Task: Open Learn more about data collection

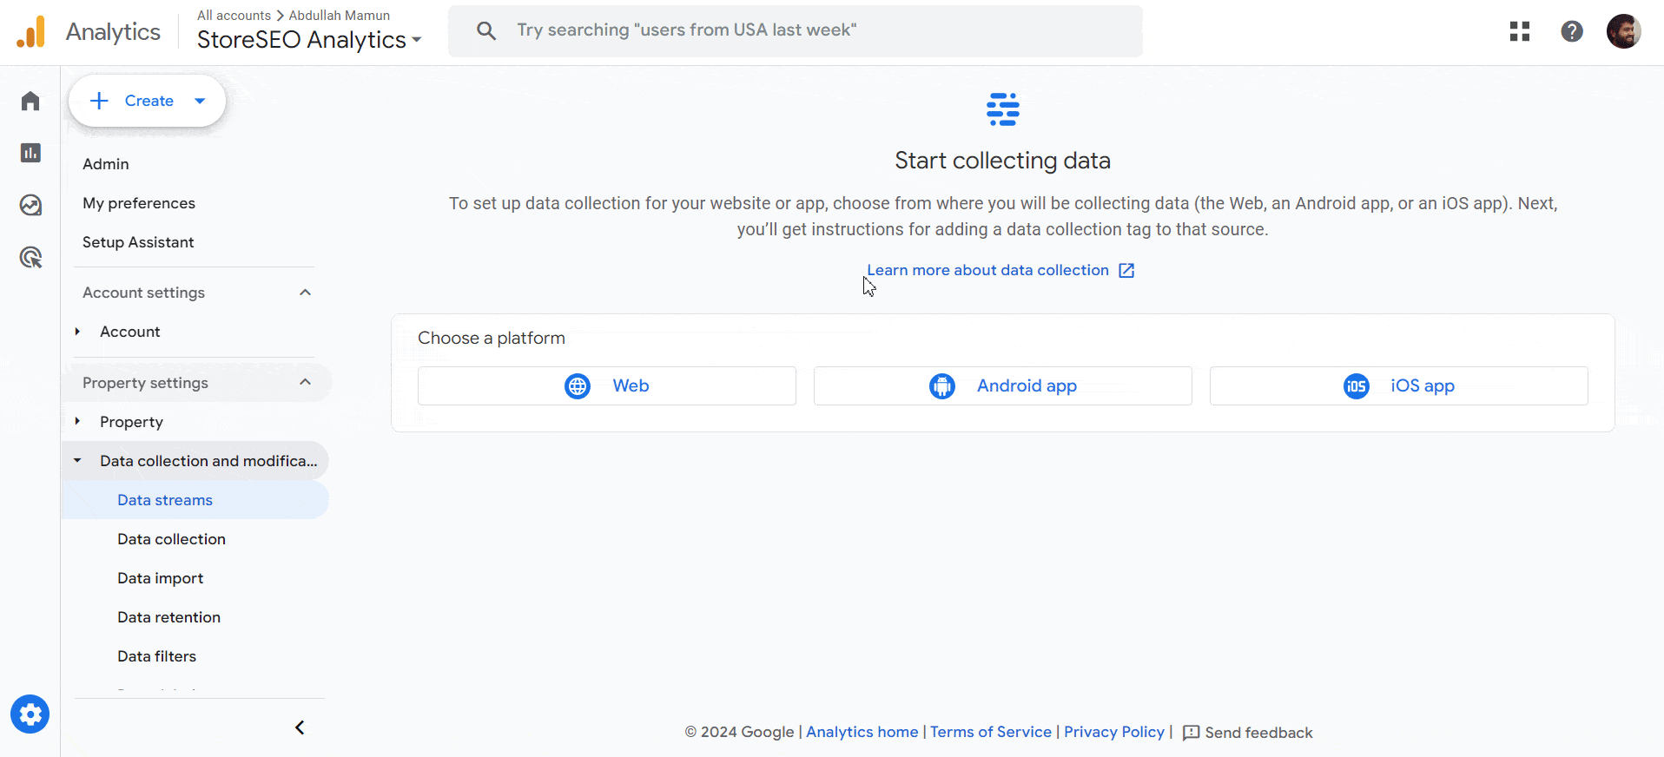Action: (x=987, y=270)
